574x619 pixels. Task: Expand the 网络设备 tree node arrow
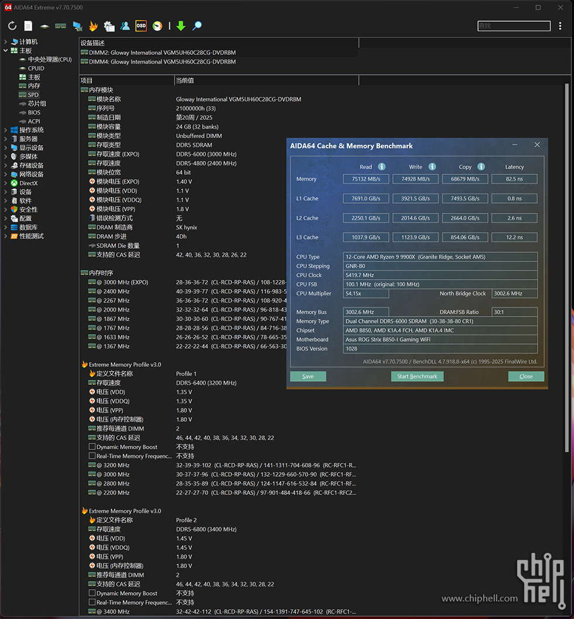[x=5, y=174]
